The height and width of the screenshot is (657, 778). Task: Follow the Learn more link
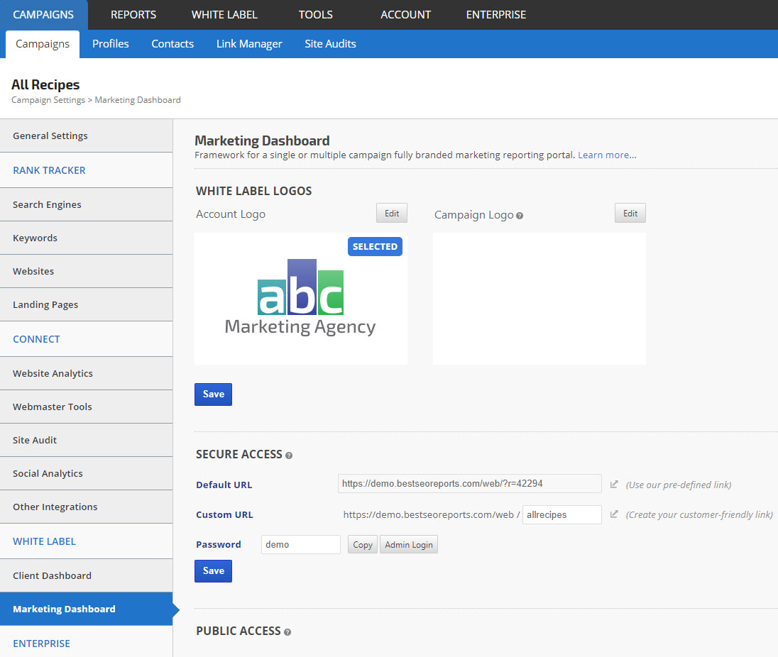tap(607, 155)
